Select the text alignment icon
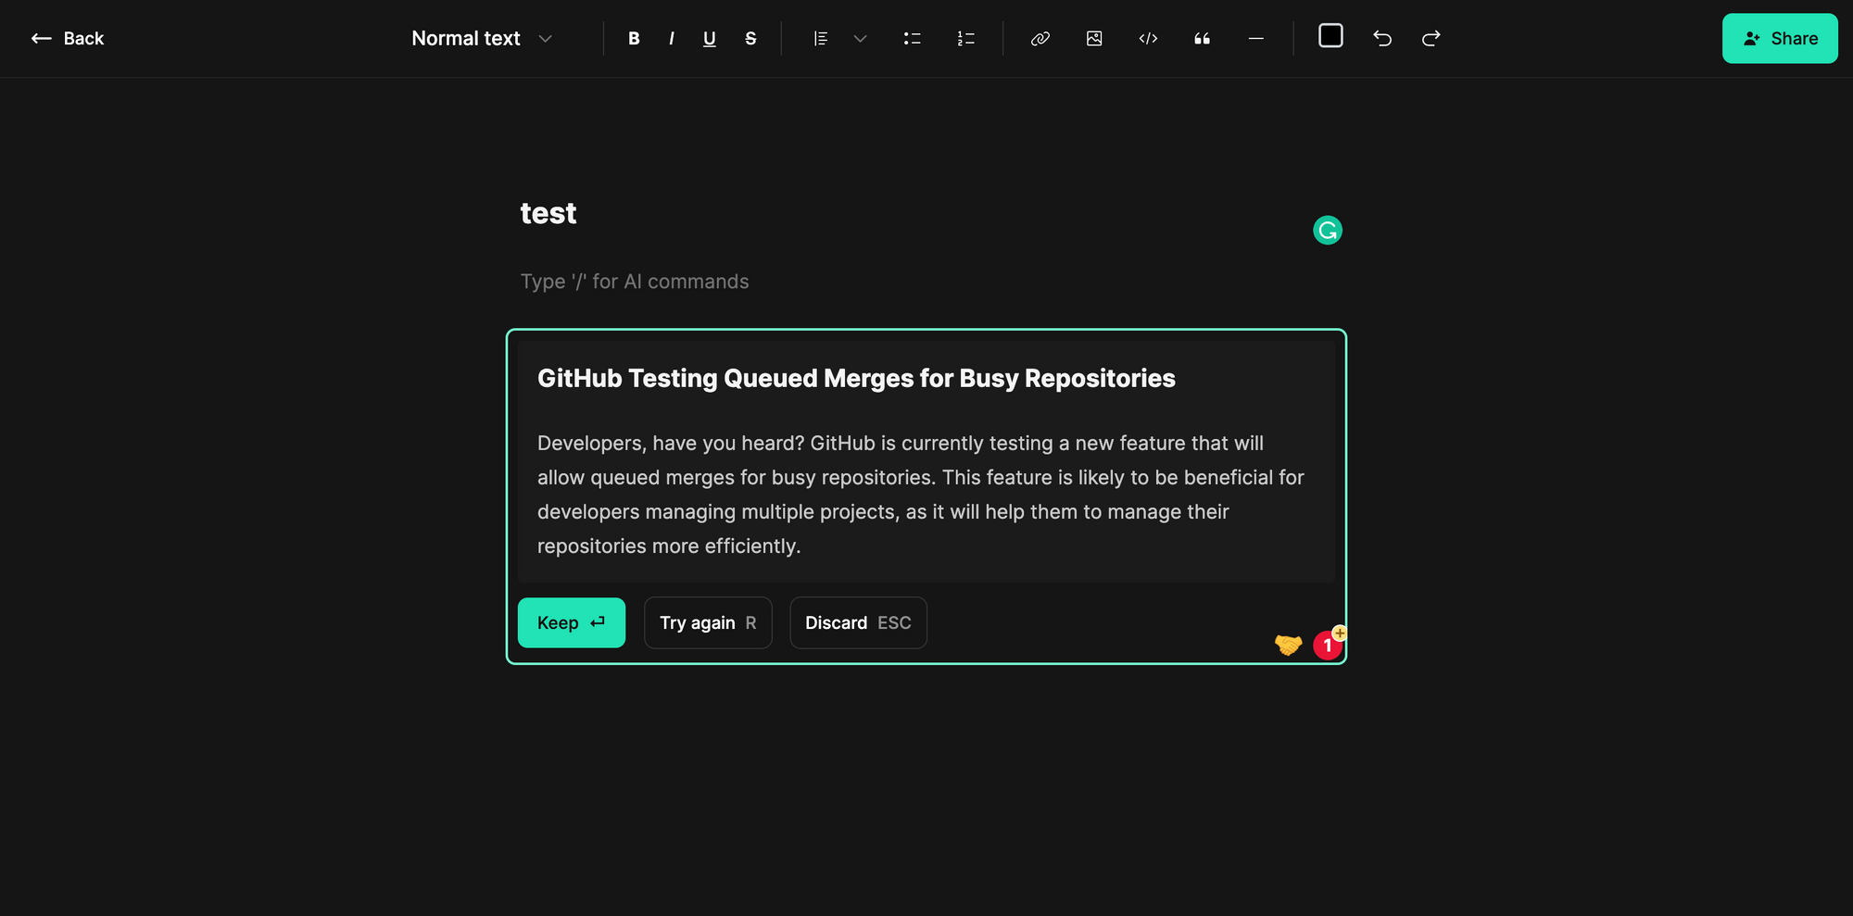The height and width of the screenshot is (916, 1853). click(820, 38)
